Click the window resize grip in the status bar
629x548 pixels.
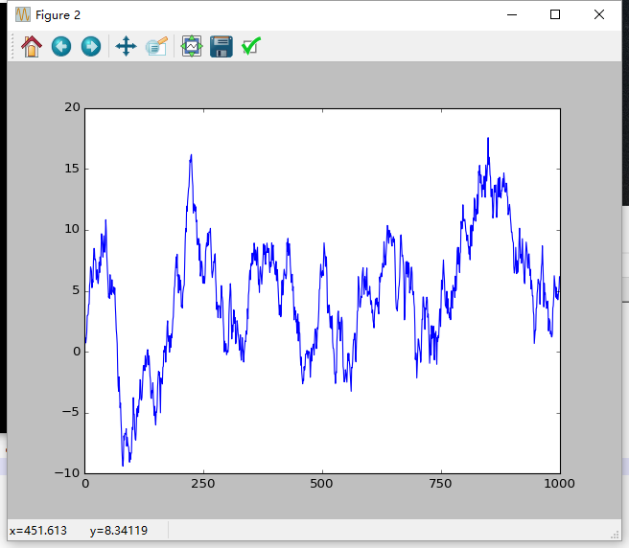click(615, 535)
